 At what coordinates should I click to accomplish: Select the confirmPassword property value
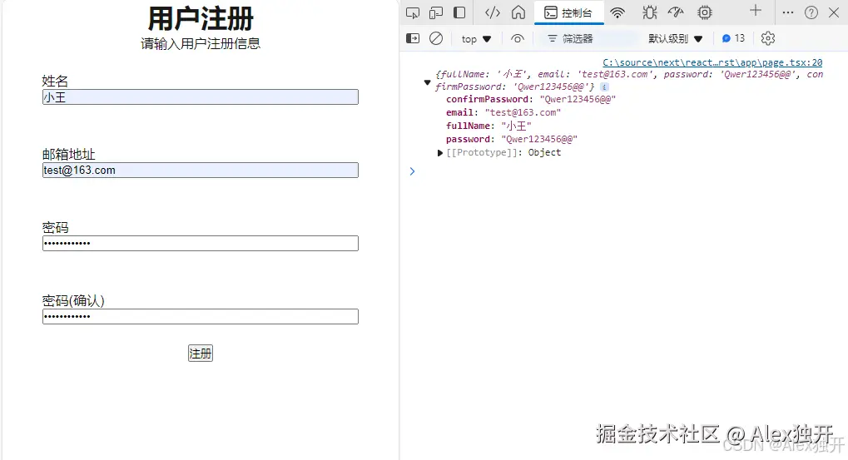[x=578, y=100]
